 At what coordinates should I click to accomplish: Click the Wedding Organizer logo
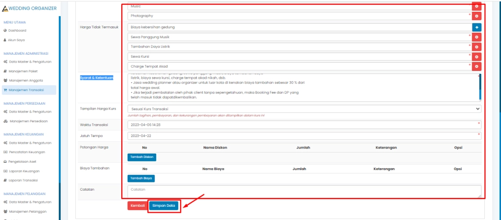click(29, 8)
